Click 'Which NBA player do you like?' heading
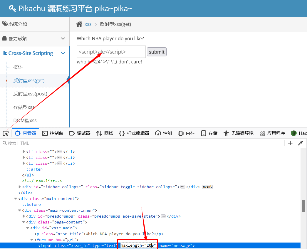This screenshot has height=249, width=307. [110, 38]
